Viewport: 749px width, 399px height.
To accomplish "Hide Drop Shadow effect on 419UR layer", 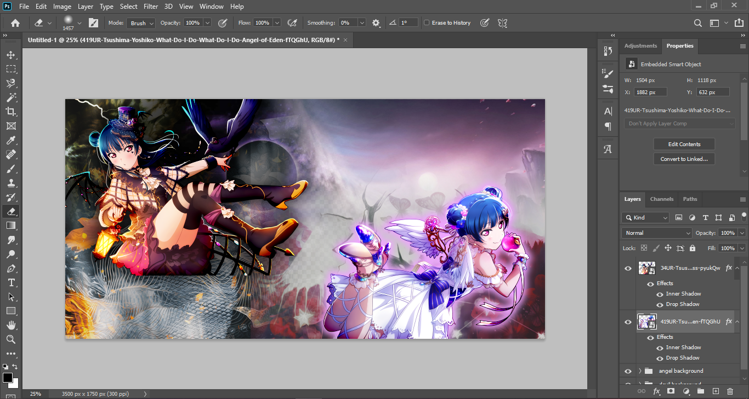I will pyautogui.click(x=660, y=358).
